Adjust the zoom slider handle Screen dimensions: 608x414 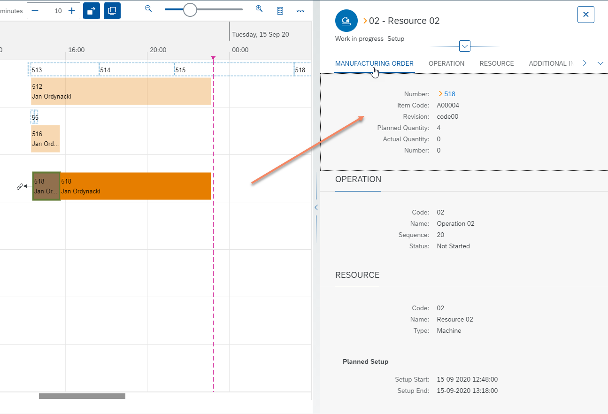point(190,9)
